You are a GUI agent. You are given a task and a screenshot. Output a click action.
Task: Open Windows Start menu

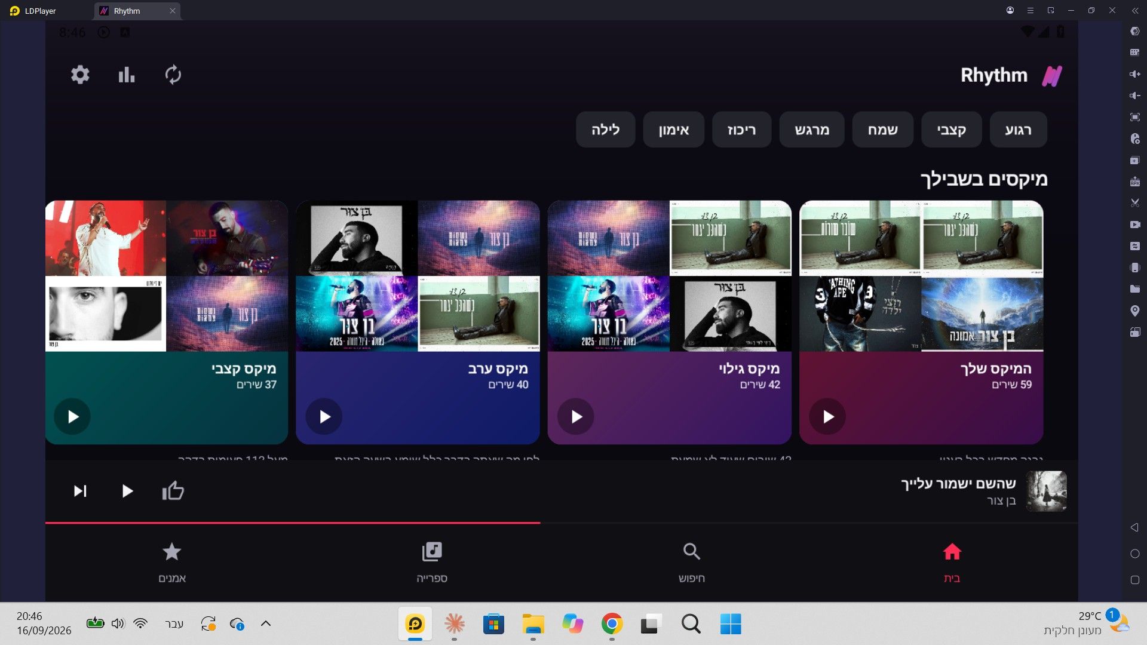(x=730, y=624)
